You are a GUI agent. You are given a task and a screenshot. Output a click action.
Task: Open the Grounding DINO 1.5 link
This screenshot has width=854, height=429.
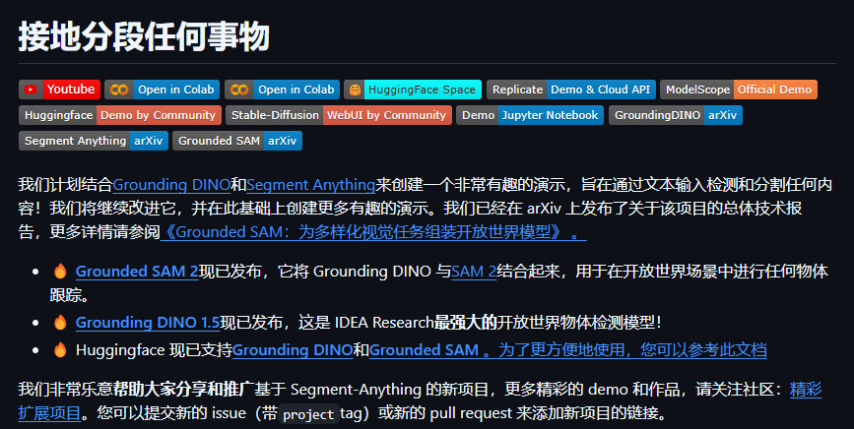(148, 323)
